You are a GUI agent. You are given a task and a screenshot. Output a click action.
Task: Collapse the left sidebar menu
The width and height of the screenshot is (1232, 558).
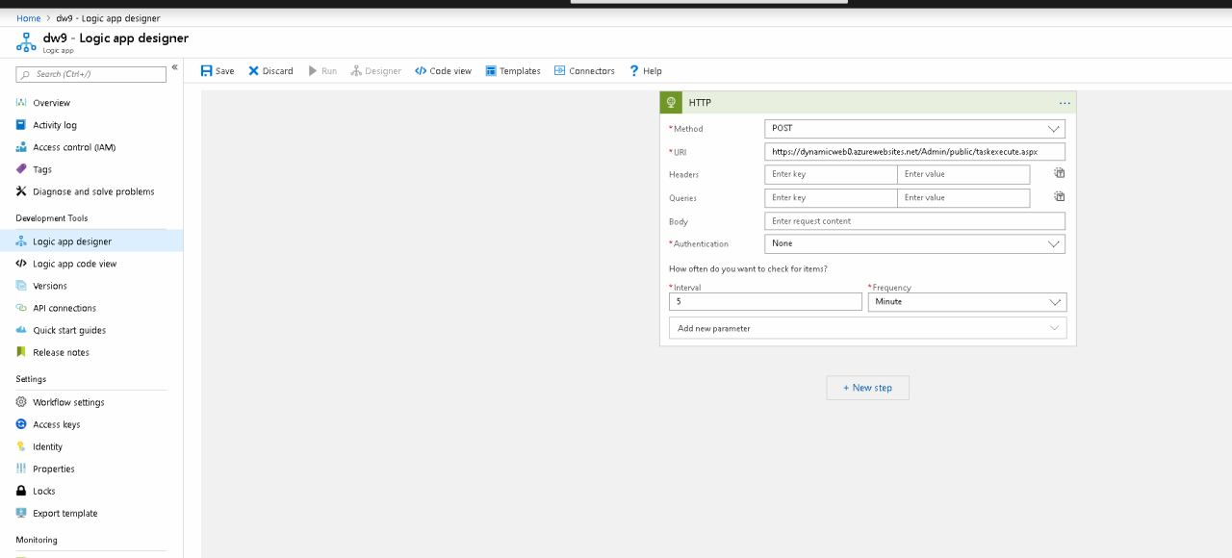[x=174, y=67]
